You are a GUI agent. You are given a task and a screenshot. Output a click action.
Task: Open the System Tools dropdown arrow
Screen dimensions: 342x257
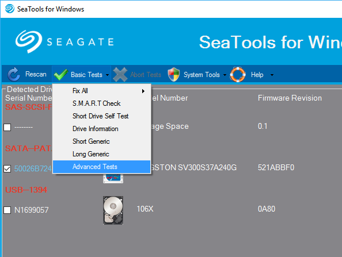pyautogui.click(x=225, y=75)
